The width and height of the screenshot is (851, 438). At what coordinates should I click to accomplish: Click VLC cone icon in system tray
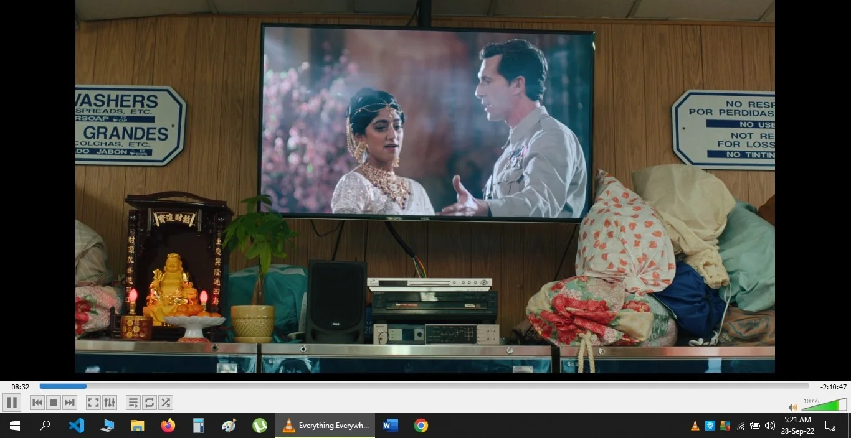(x=695, y=426)
